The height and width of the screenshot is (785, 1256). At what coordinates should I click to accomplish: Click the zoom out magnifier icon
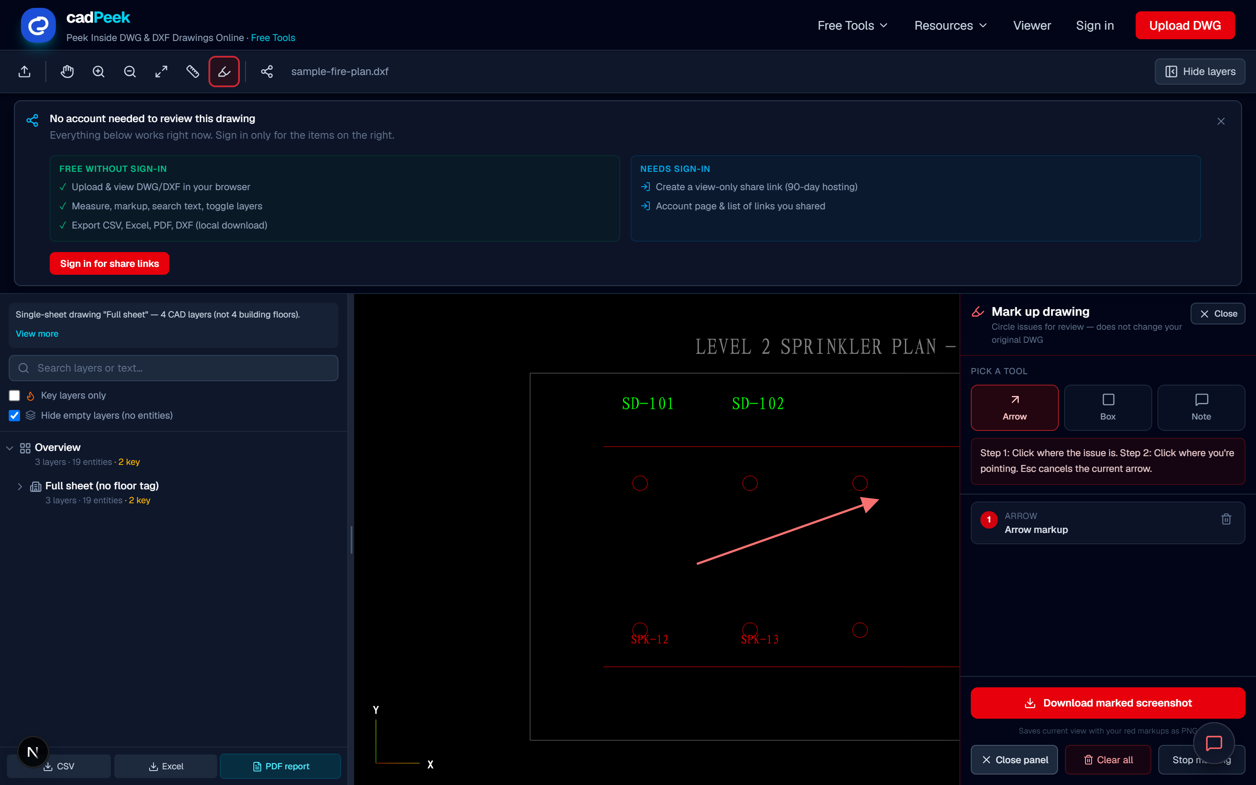(130, 72)
